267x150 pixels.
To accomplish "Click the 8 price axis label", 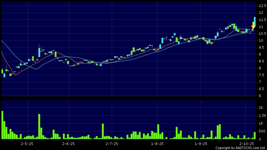I will 260,68.
